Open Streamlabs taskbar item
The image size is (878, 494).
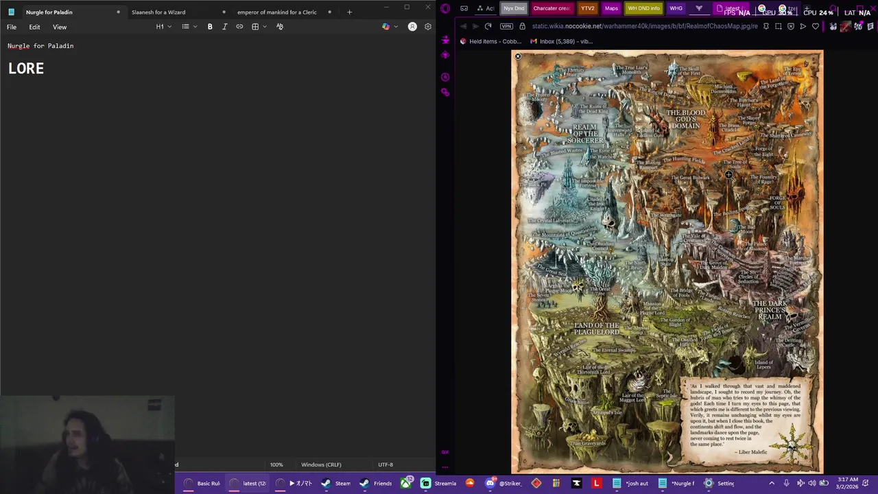439,483
